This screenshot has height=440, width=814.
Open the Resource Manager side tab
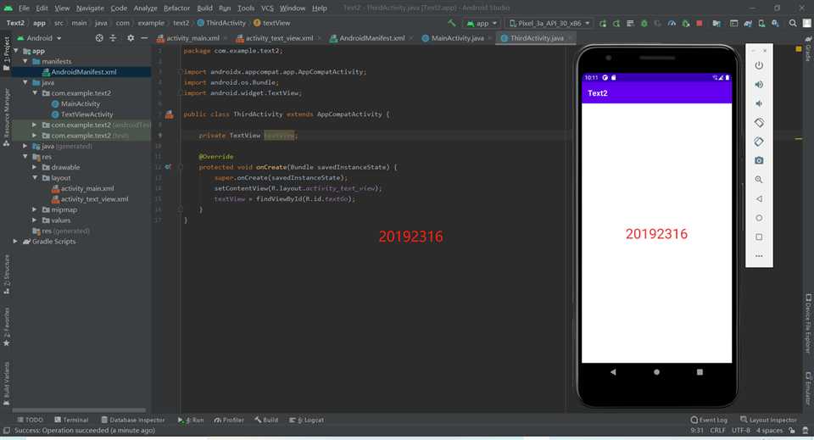click(6, 117)
